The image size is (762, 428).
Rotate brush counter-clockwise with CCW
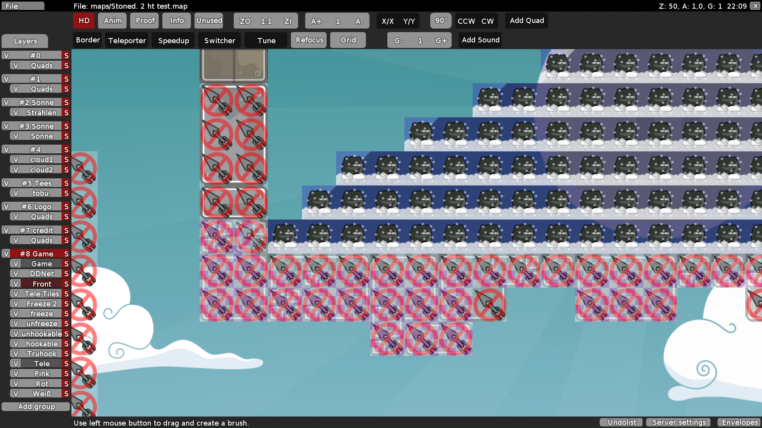tap(467, 21)
